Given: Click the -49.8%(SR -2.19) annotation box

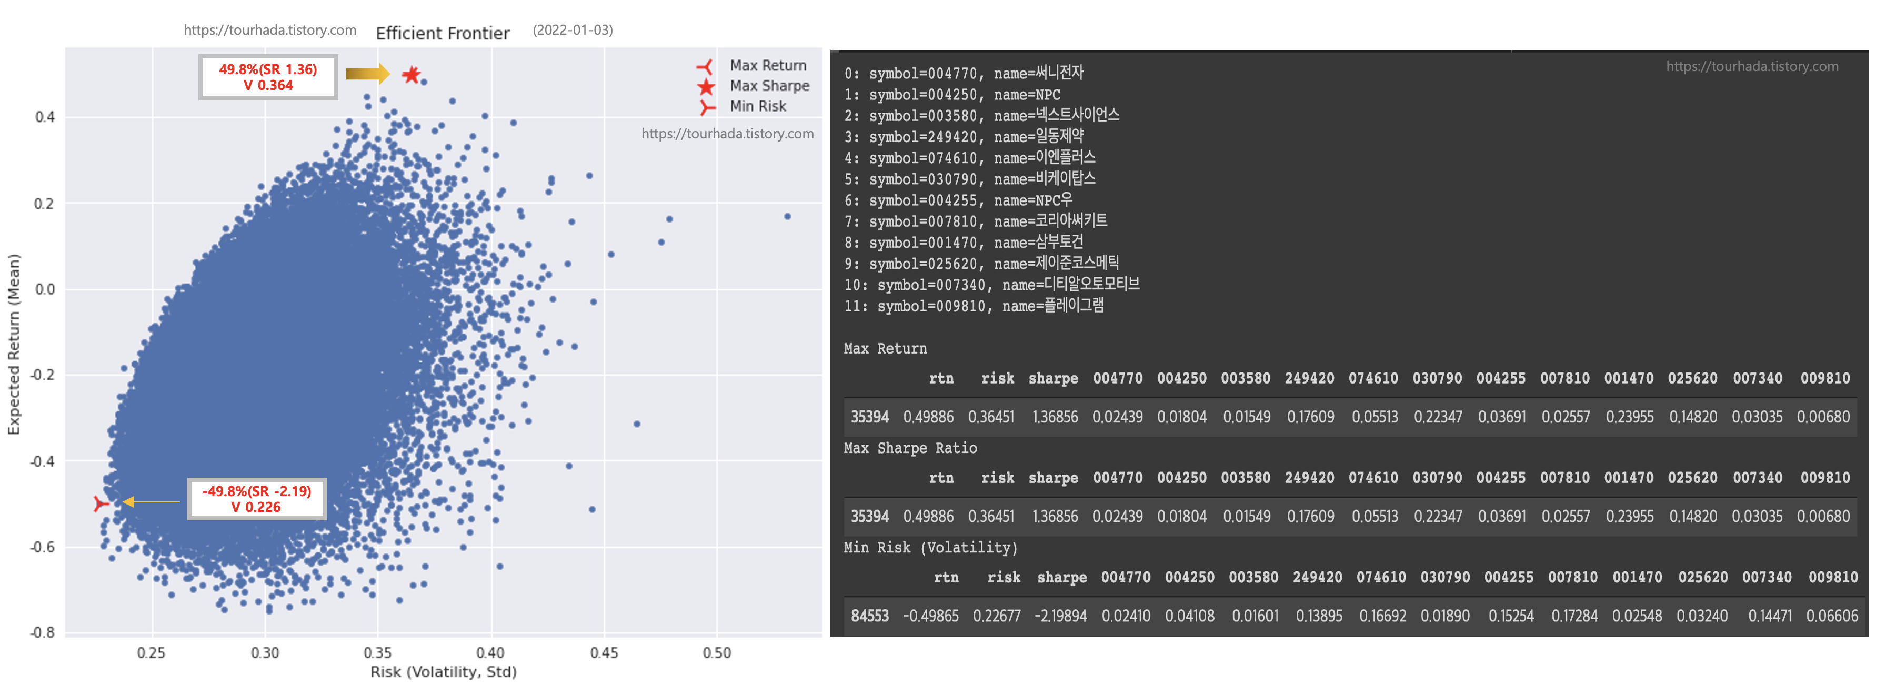Looking at the screenshot, I should pyautogui.click(x=257, y=499).
